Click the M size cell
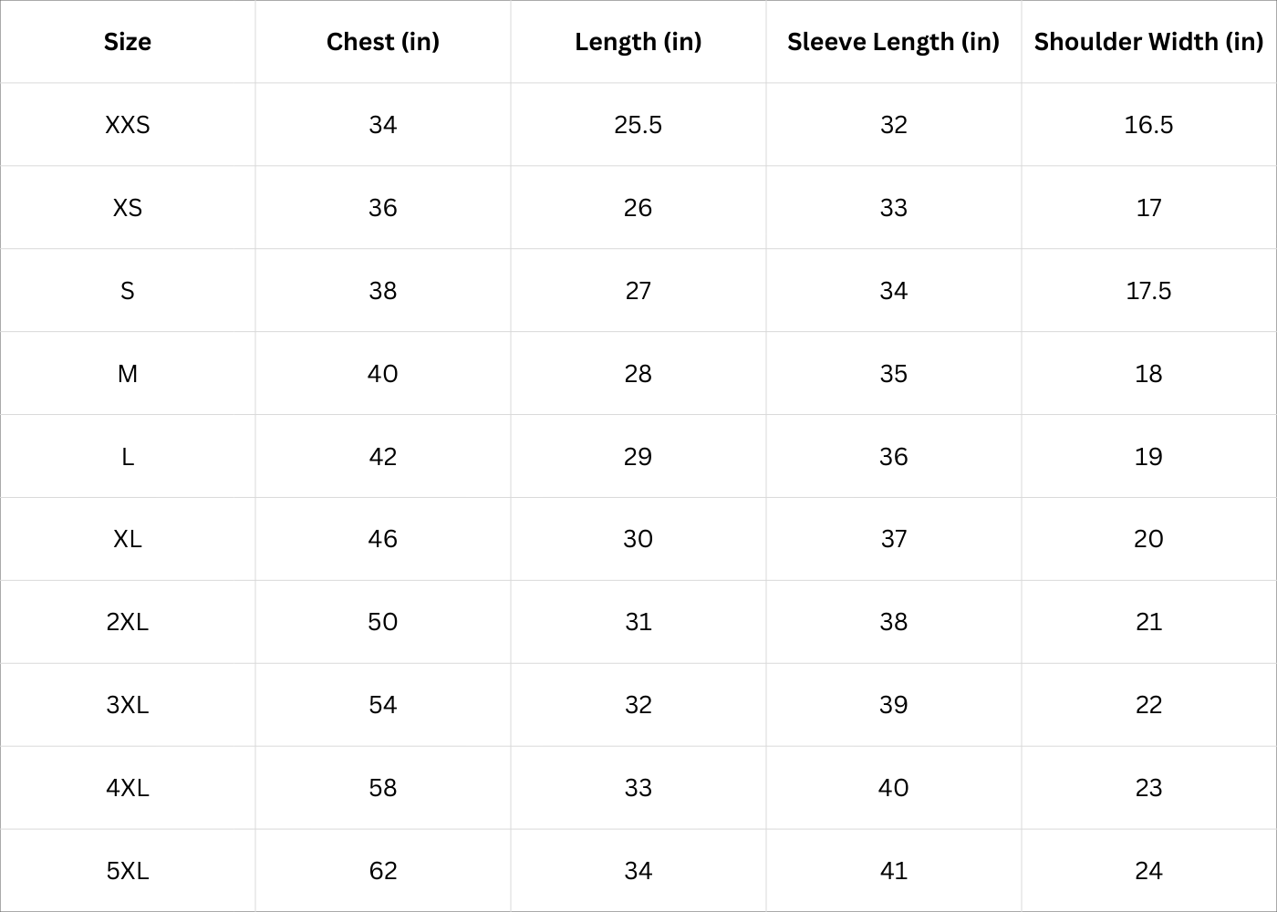The width and height of the screenshot is (1277, 912). [x=128, y=374]
